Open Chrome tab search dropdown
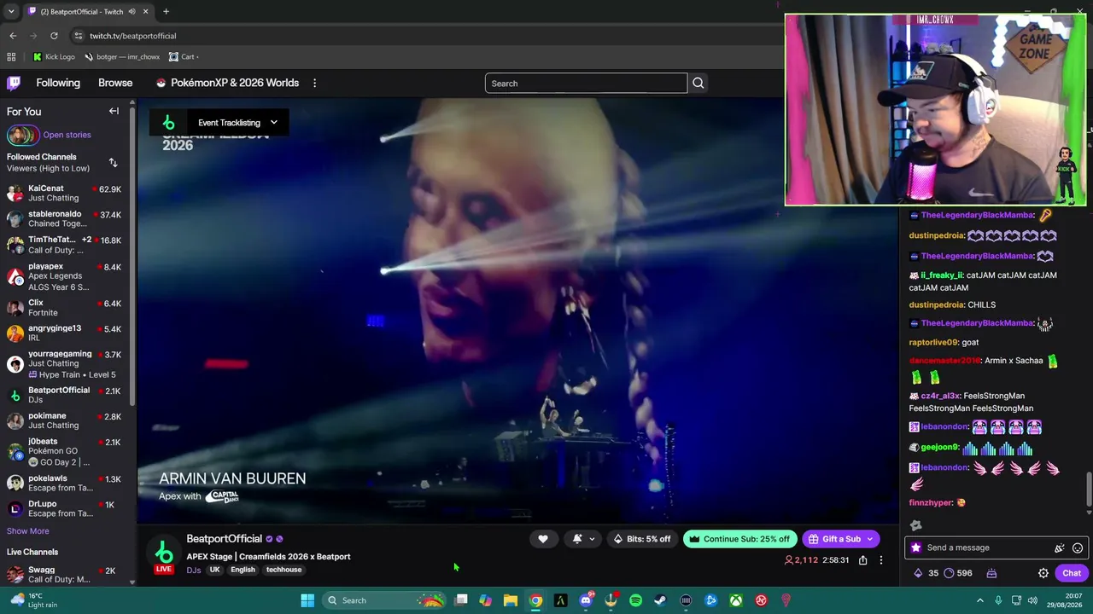1093x614 pixels. click(11, 12)
